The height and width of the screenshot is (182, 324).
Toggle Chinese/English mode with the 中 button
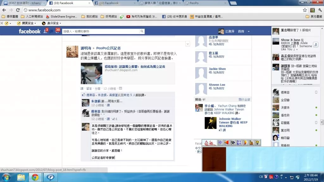[x=220, y=143]
